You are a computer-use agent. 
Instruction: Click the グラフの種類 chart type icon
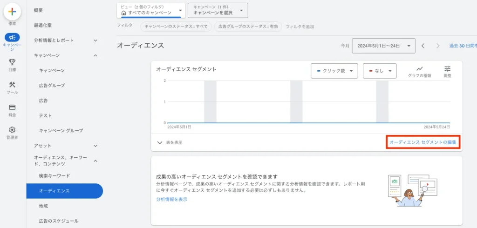pos(420,68)
